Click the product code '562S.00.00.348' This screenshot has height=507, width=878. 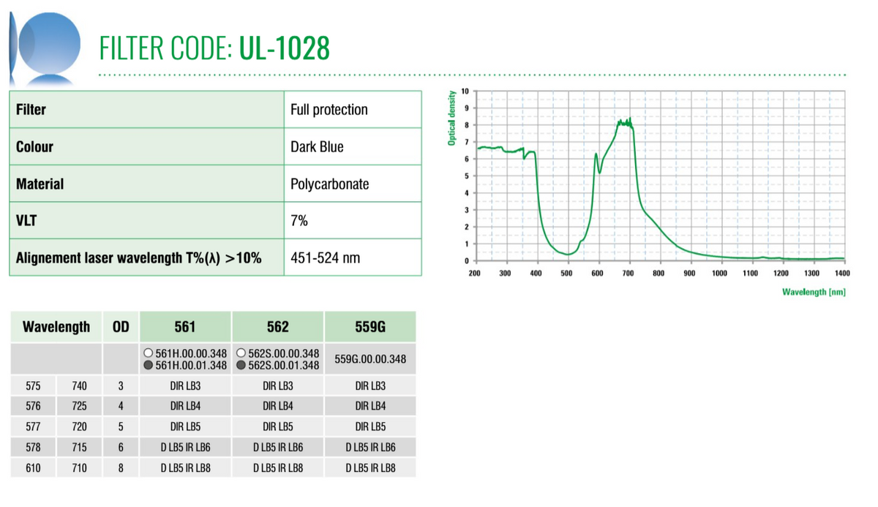(x=283, y=353)
